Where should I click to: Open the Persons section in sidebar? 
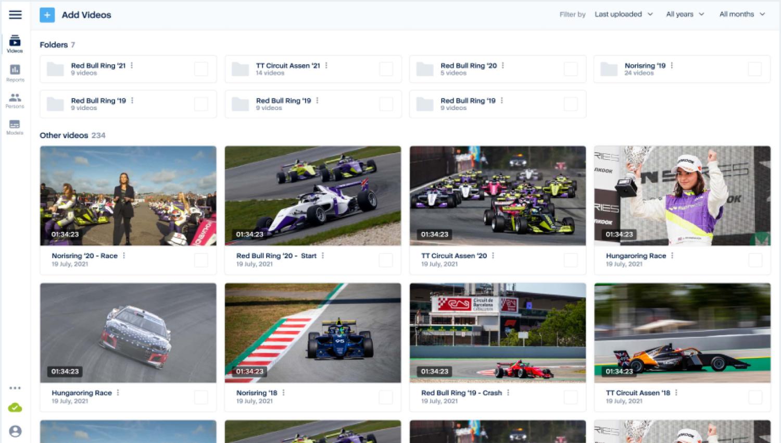click(15, 101)
